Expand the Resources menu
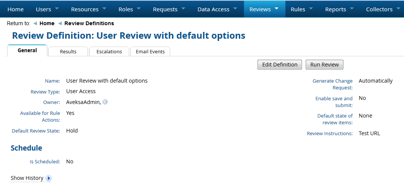 click(x=88, y=9)
